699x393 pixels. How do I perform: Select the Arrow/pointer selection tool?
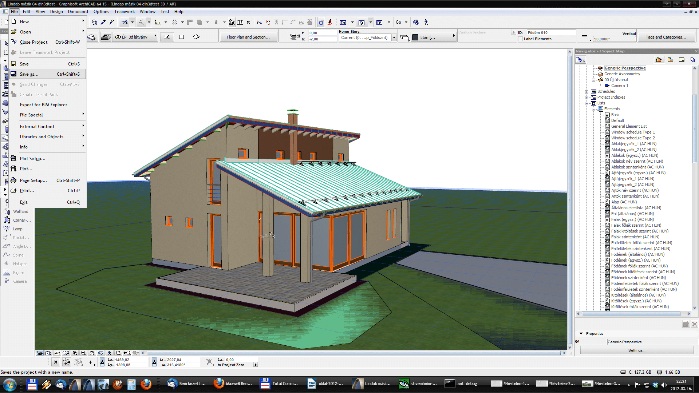6,43
